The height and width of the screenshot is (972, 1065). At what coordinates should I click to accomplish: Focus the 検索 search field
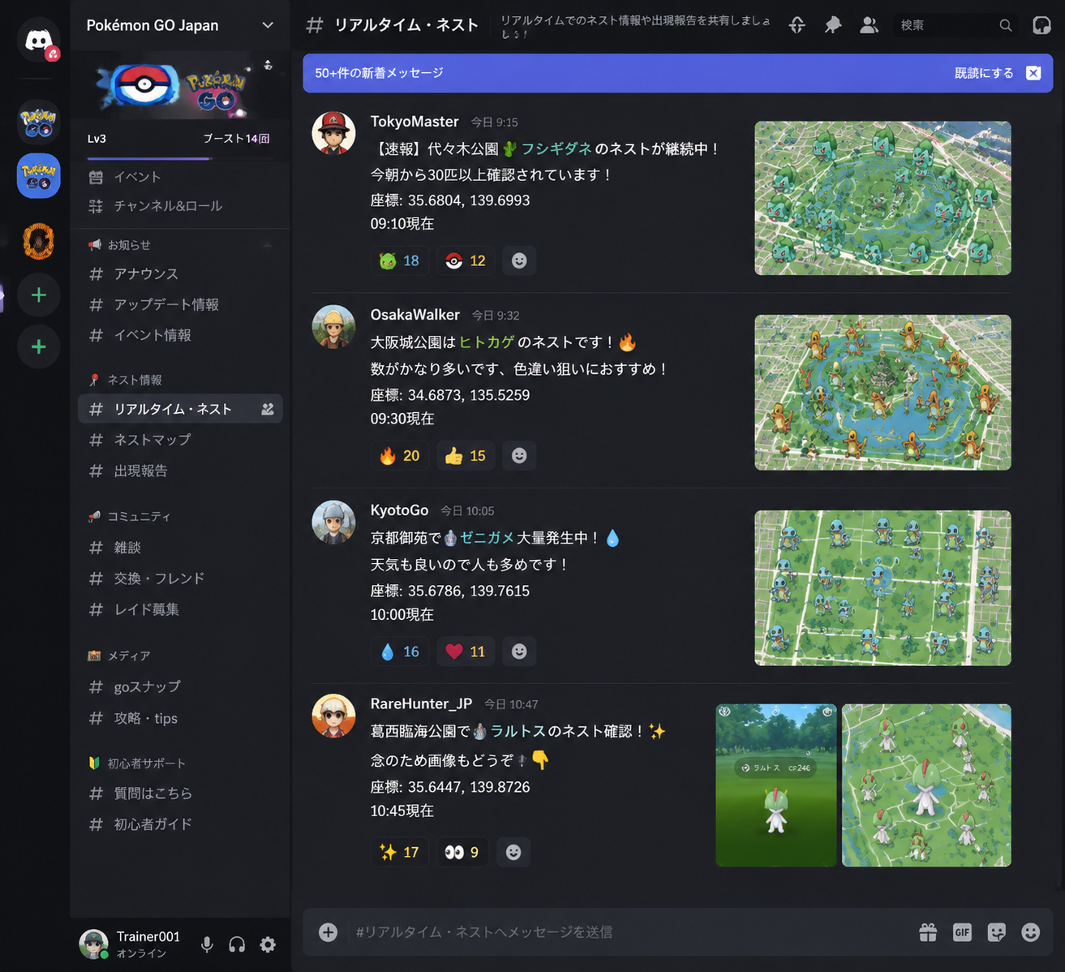coord(955,25)
